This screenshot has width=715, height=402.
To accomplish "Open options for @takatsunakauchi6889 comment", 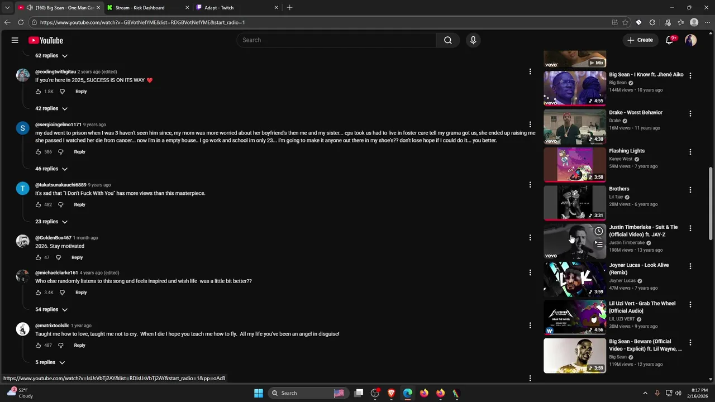I will coord(530,185).
